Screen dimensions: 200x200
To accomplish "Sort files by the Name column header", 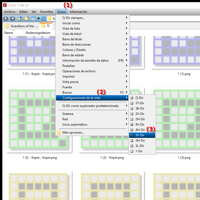I will click(13, 33).
